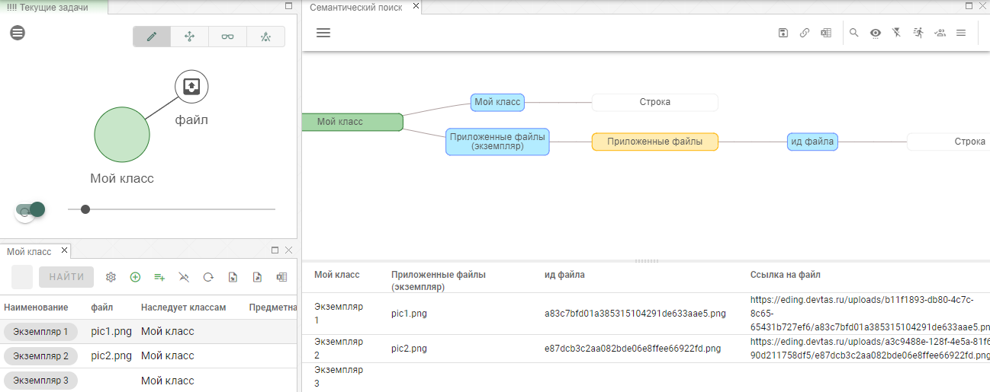Open the hamburger menu in semantic search
The image size is (990, 392).
(x=323, y=33)
